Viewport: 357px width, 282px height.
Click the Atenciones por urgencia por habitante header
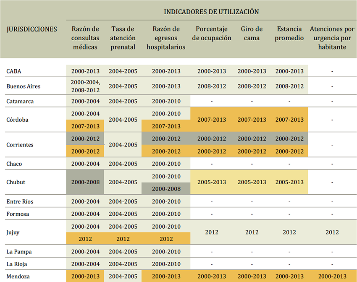332,38
